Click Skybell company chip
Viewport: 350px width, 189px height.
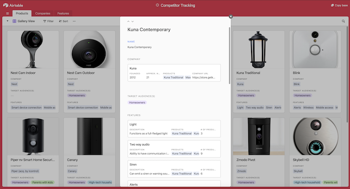[x=298, y=171]
